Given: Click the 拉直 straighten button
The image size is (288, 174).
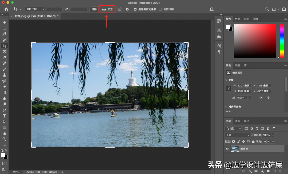Looking at the screenshot, I should [x=107, y=9].
